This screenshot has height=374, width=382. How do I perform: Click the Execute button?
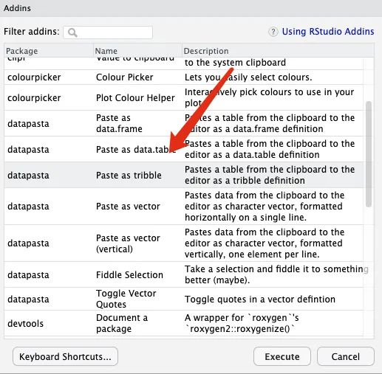[x=282, y=356]
